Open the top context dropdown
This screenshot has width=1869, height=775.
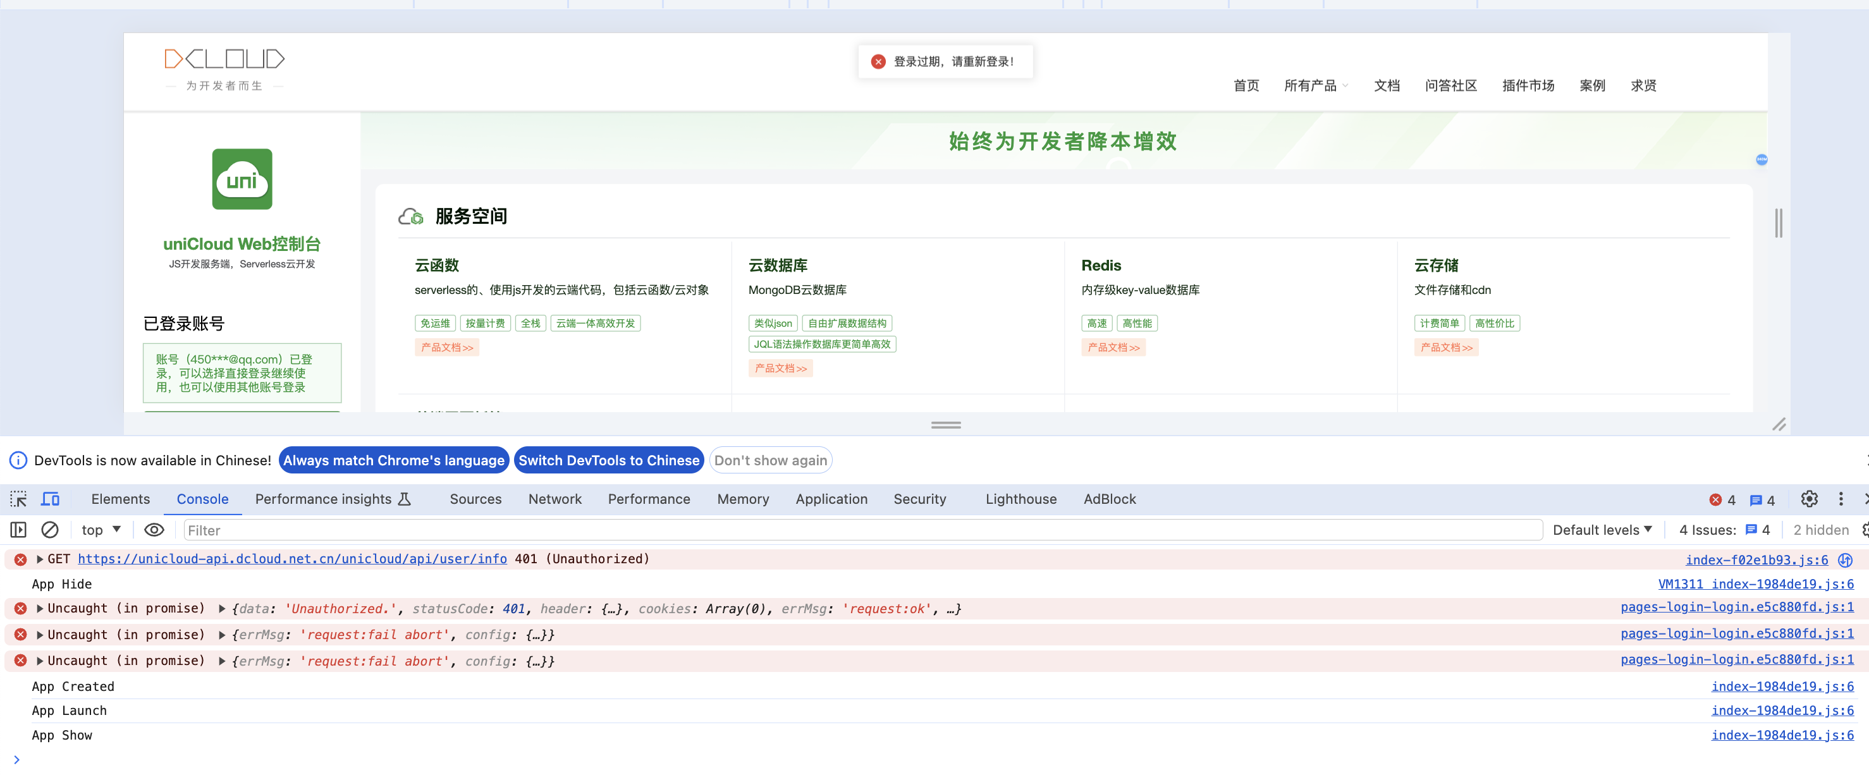pyautogui.click(x=101, y=530)
